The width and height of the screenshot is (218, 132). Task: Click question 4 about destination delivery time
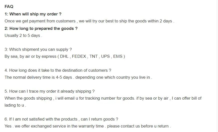pos(58,70)
